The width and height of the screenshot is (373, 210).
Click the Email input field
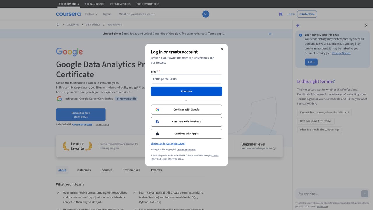[186, 79]
